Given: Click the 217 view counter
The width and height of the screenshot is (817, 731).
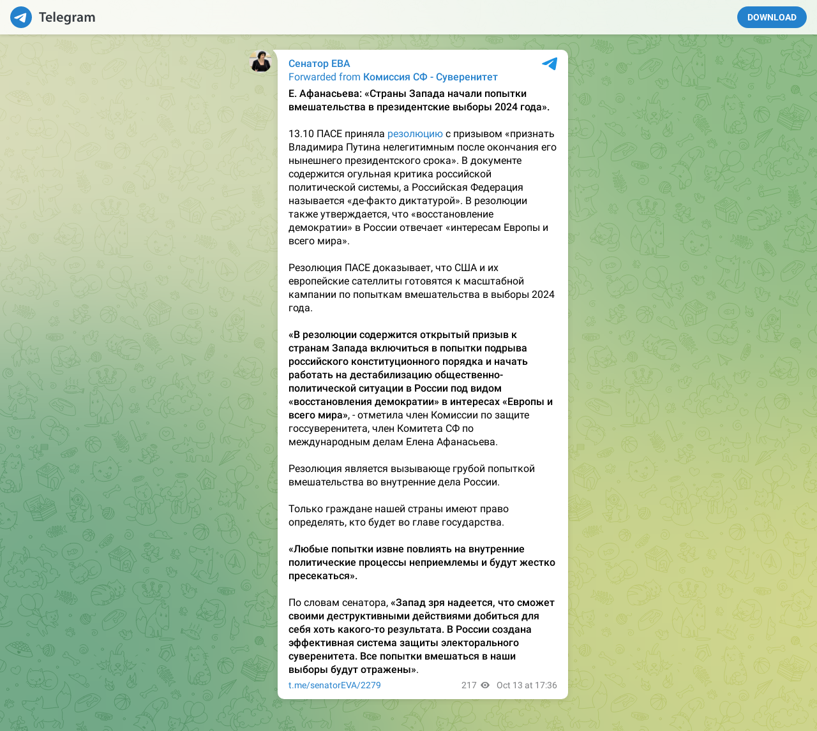Looking at the screenshot, I should coord(469,685).
